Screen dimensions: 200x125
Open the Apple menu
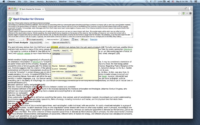pyautogui.click(x=4, y=2)
